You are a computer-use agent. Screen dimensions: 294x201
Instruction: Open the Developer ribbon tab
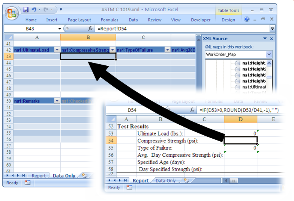(201, 20)
